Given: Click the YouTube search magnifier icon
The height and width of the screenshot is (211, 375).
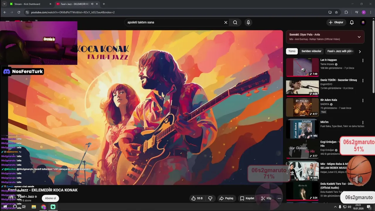Looking at the screenshot, I should click(235, 22).
